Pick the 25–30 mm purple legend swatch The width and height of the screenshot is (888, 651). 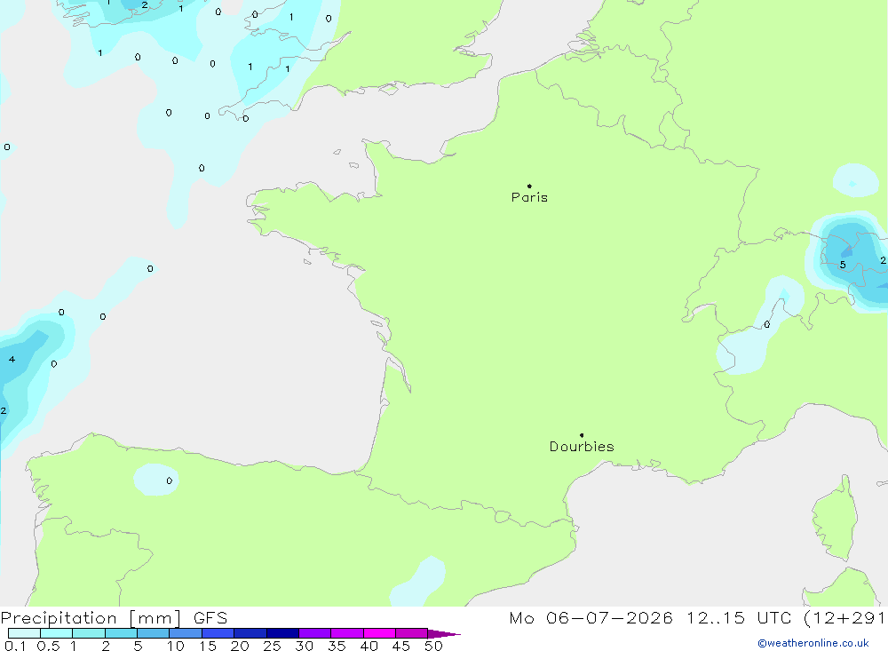[282, 633]
